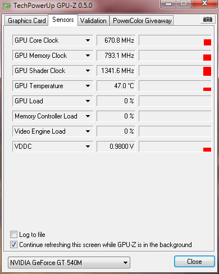
Task: Expand the GPU Memory Clock sensor dropdown
Action: pyautogui.click(x=88, y=56)
